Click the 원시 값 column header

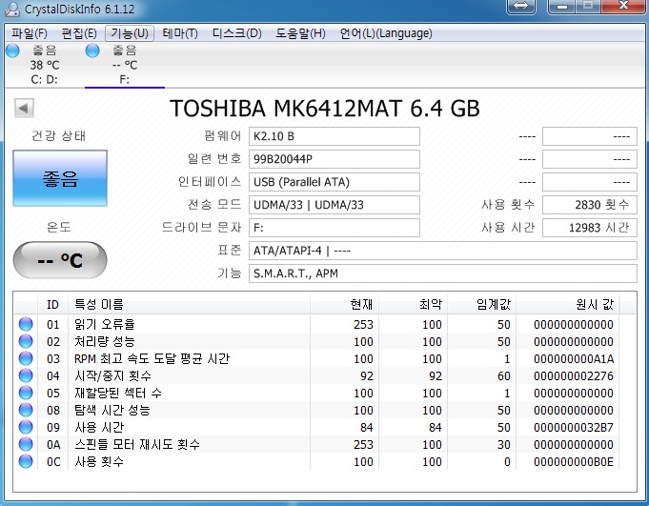567,305
